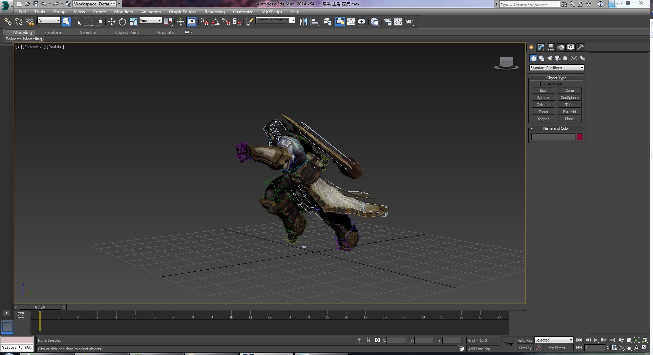Viewport: 653px width, 355px height.
Task: Click Edit Named Selection Sets icon
Action: pos(249,22)
